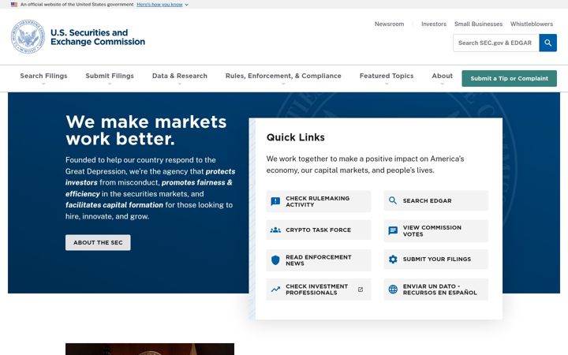Click the Submit Your Filings gear icon

pyautogui.click(x=393, y=260)
